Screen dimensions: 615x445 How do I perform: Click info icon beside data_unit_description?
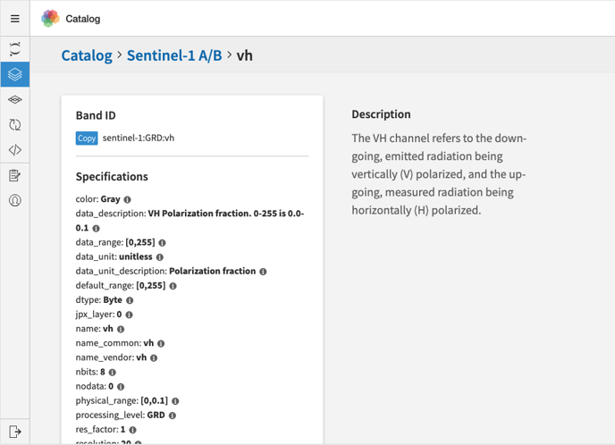(x=263, y=272)
